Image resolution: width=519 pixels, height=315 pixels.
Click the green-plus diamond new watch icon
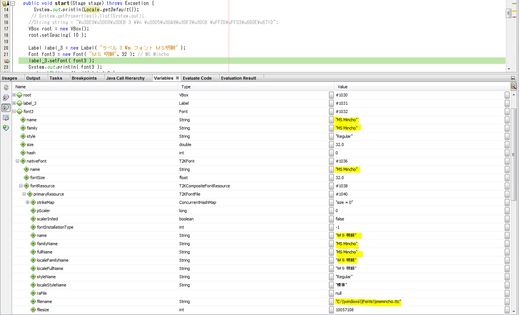tap(6, 128)
